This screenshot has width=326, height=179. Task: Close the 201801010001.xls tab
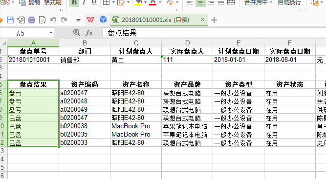202,20
